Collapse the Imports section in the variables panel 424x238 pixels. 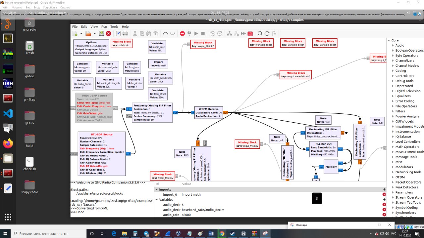pos(157,190)
